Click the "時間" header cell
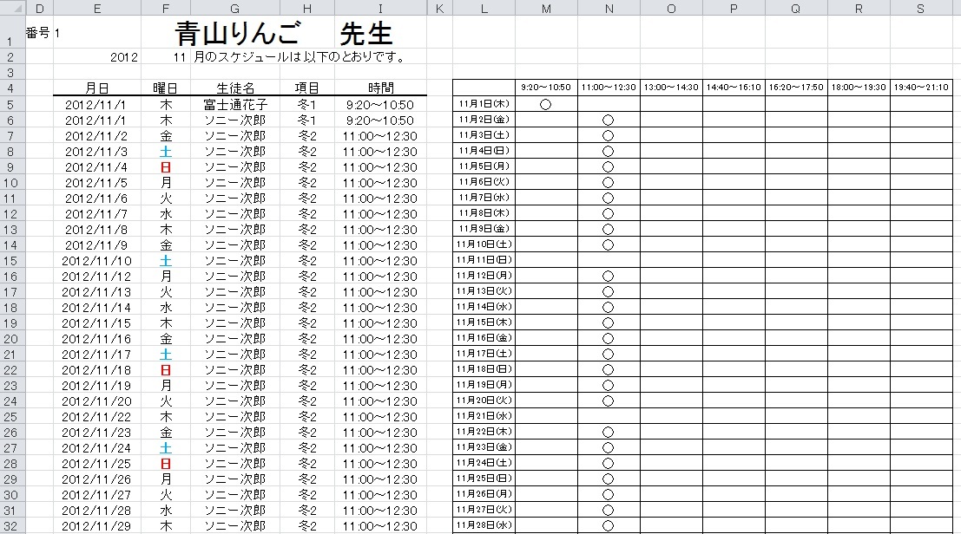This screenshot has width=961, height=534. pos(380,88)
